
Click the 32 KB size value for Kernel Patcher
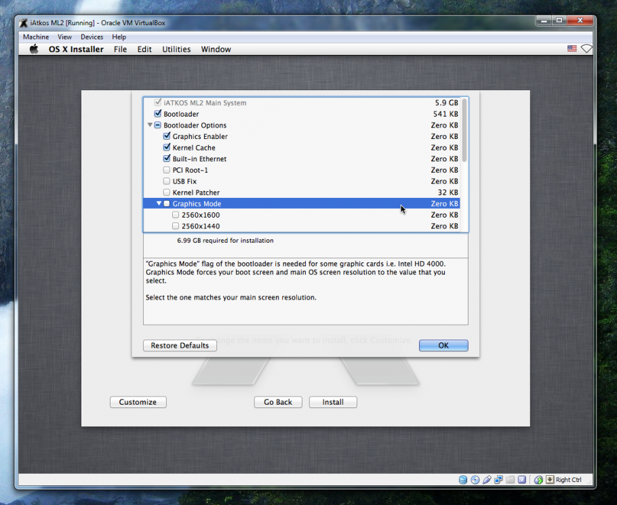(447, 193)
